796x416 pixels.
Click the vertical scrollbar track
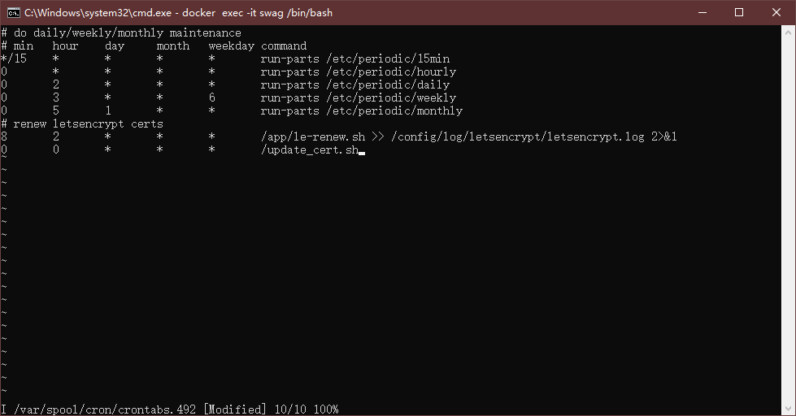[789, 220]
